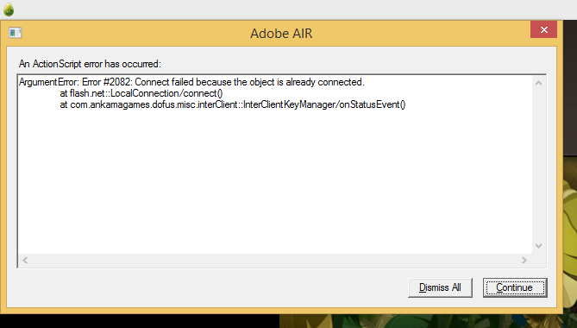
Task: Click the vertical scrollbar track of error box
Action: (538, 165)
